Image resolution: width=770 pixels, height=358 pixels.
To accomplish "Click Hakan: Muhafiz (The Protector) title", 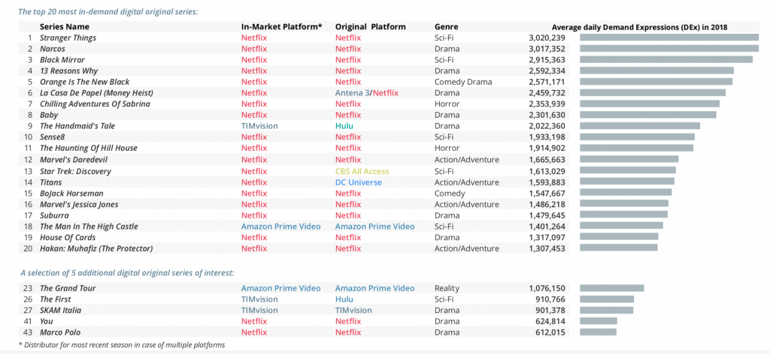I will click(96, 248).
